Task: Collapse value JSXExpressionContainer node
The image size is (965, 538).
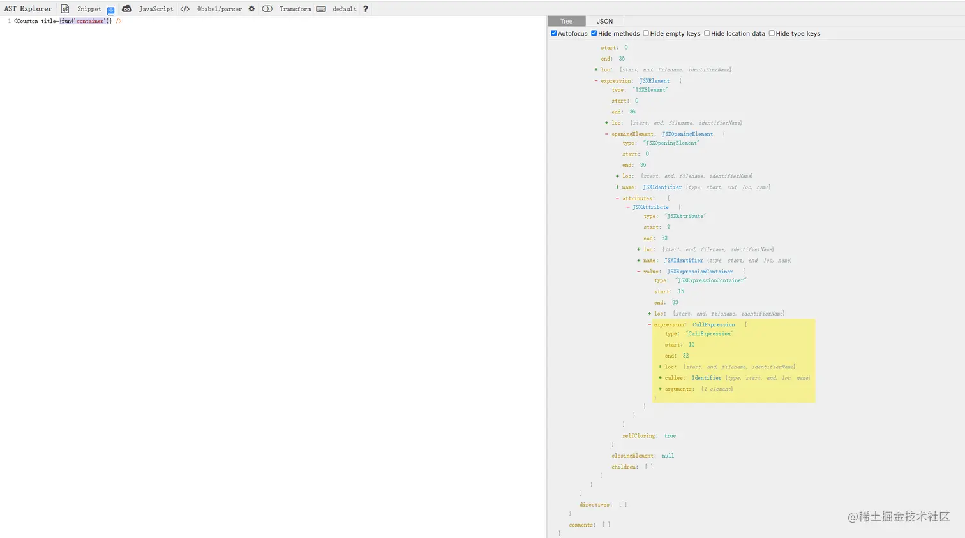Action: point(639,272)
